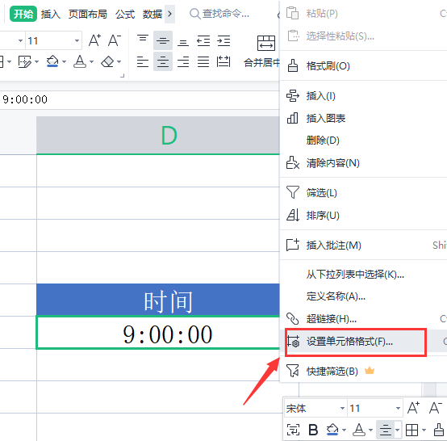Open the ribbon fill color dropdown arrow
The height and width of the screenshot is (441, 447).
coord(64,61)
